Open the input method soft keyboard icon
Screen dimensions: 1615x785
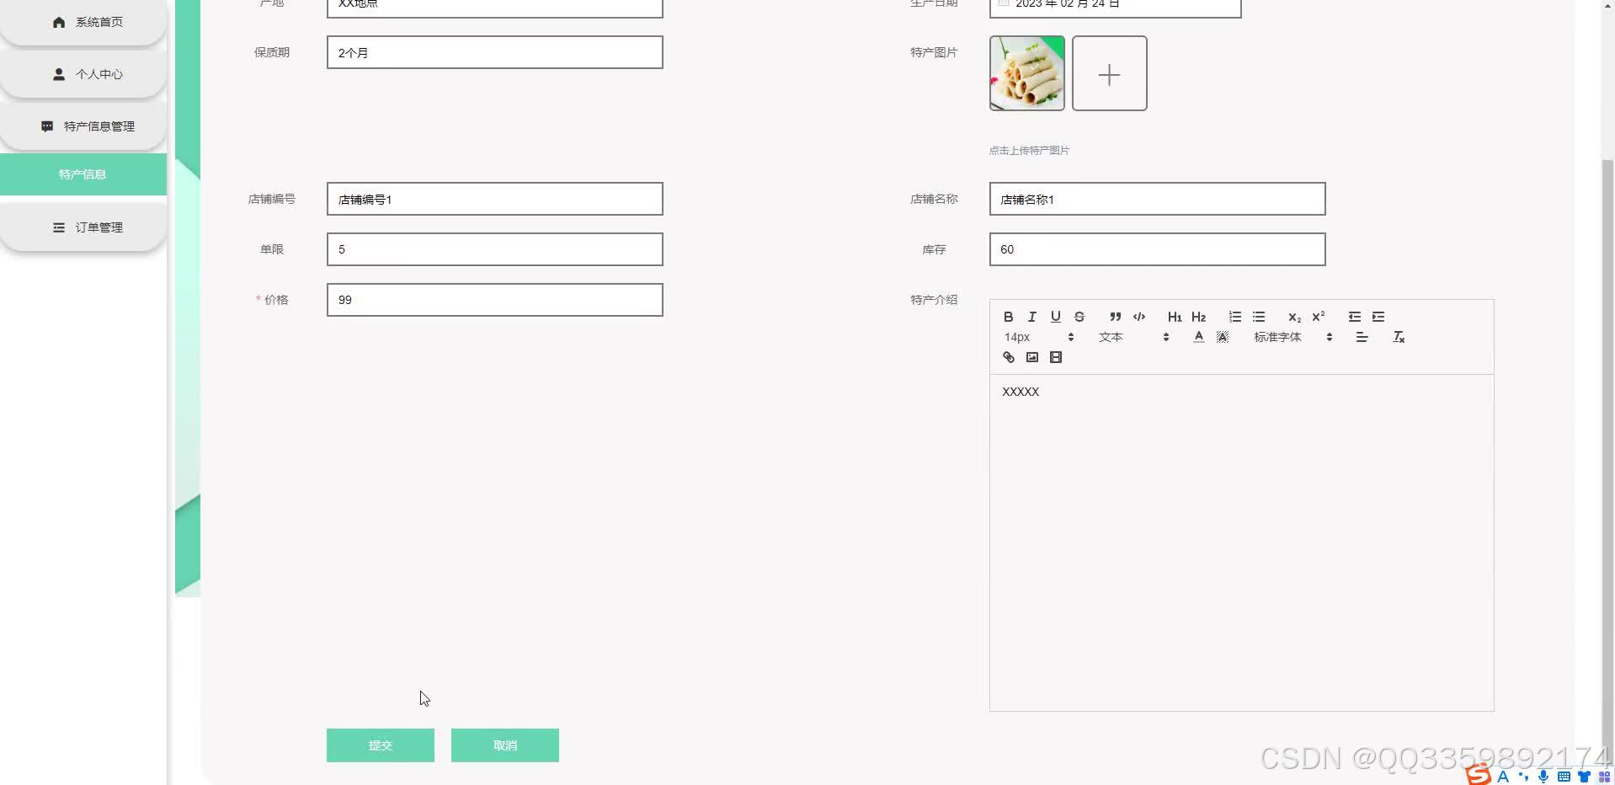tap(1564, 777)
